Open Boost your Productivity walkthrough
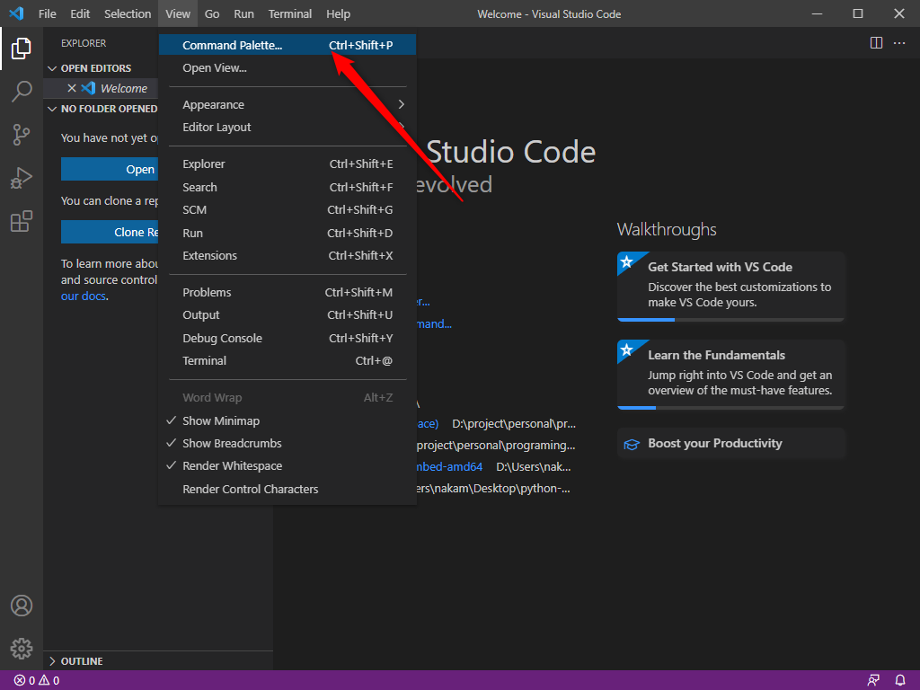The height and width of the screenshot is (690, 920). point(730,444)
